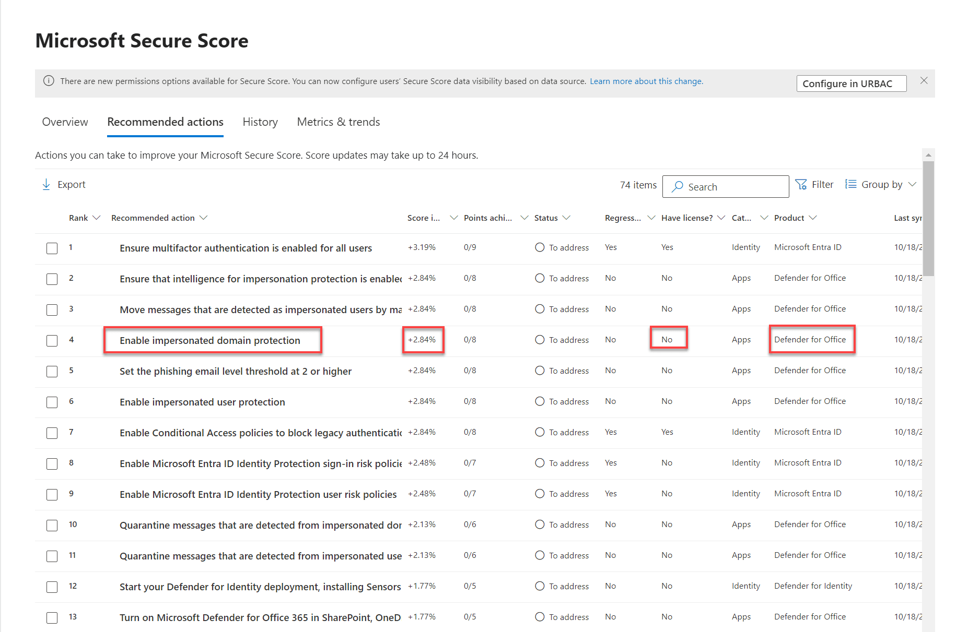Open Set the phishing email level threshold action
The image size is (968, 632).
pyautogui.click(x=236, y=372)
